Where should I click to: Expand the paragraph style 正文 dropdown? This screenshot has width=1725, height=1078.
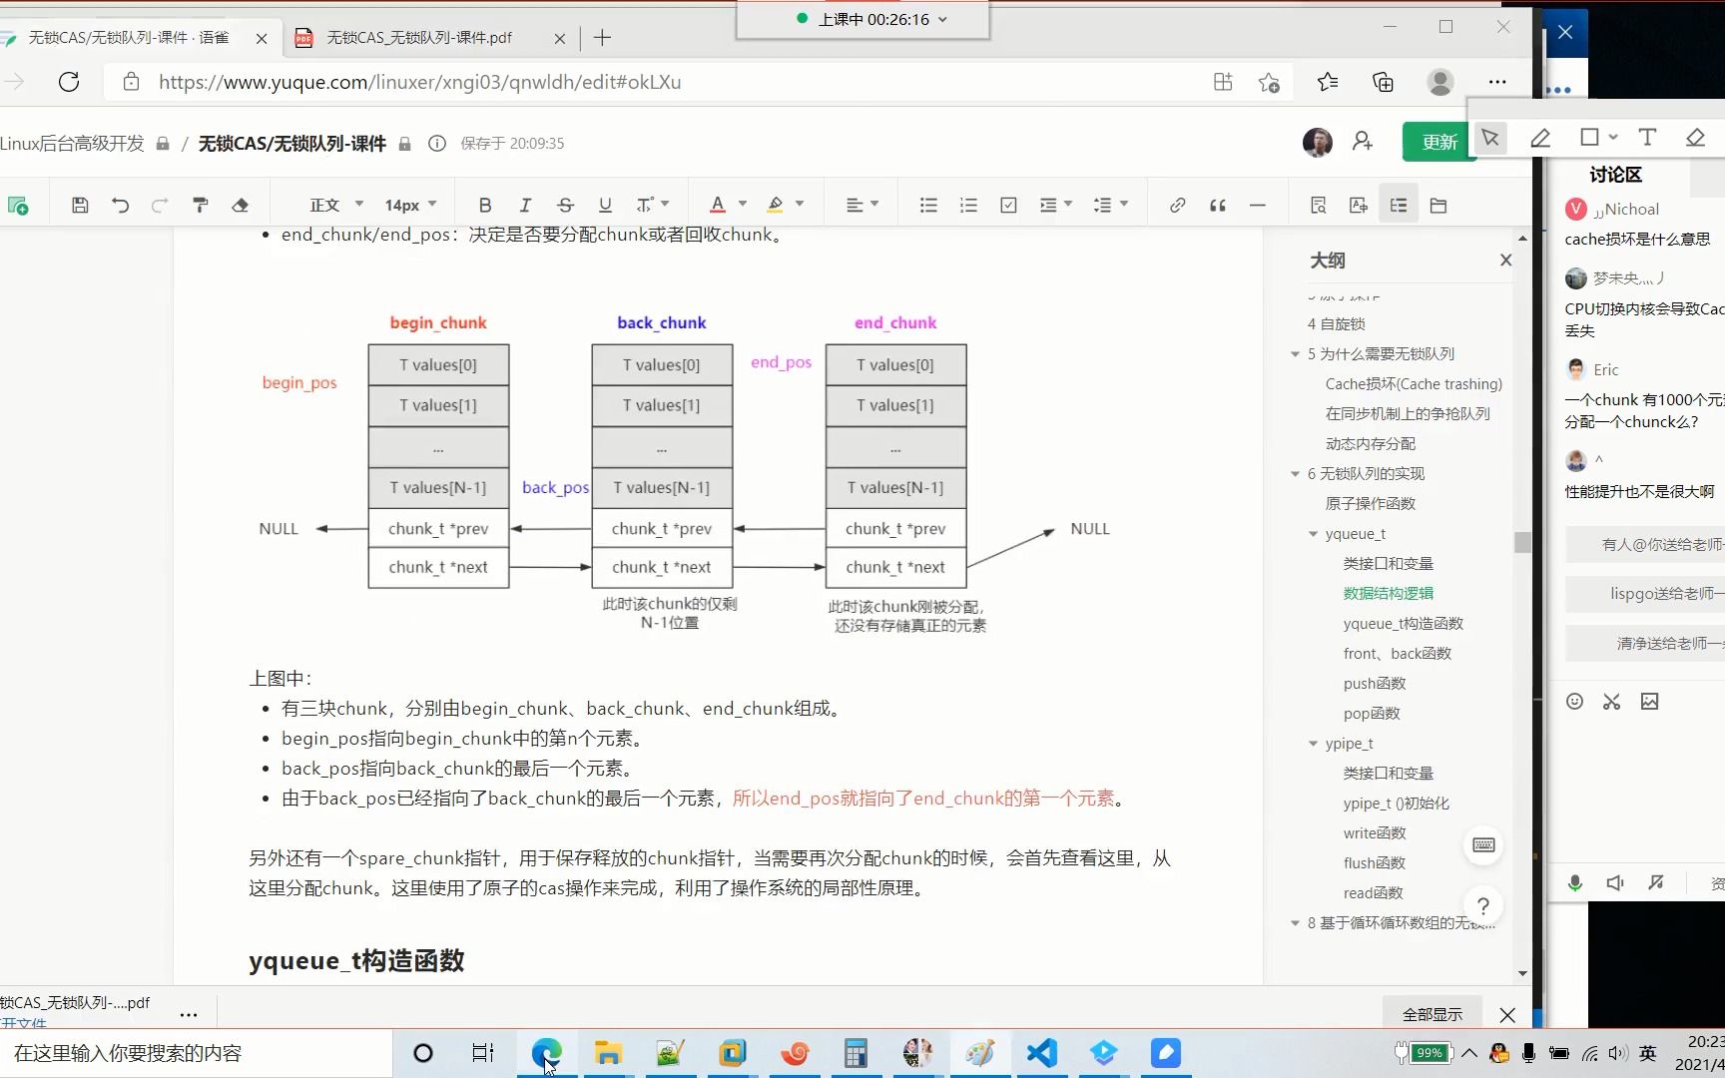(x=331, y=204)
